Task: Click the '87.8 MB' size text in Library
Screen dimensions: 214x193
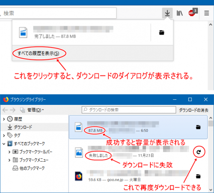Action: pyautogui.click(x=95, y=131)
